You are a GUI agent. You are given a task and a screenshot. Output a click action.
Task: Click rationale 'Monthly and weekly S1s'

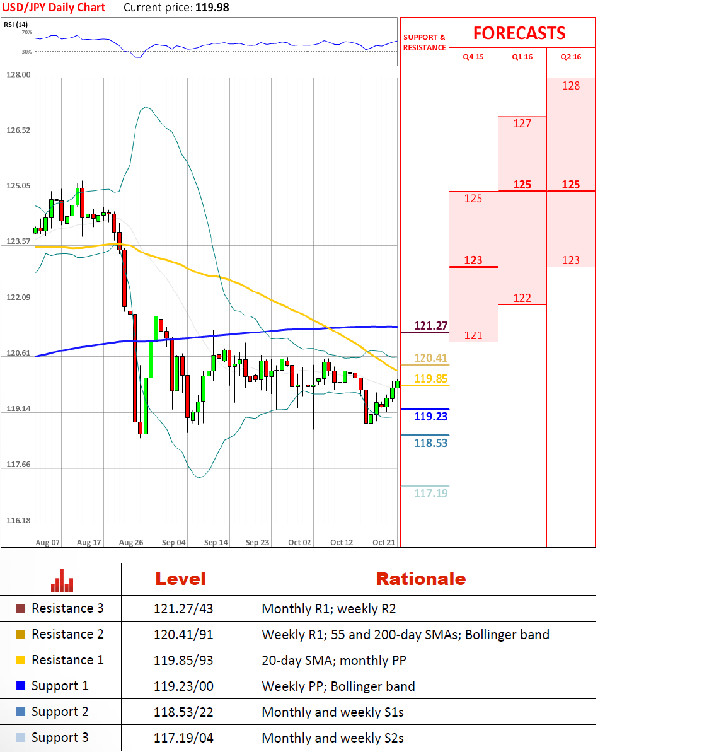tap(333, 713)
